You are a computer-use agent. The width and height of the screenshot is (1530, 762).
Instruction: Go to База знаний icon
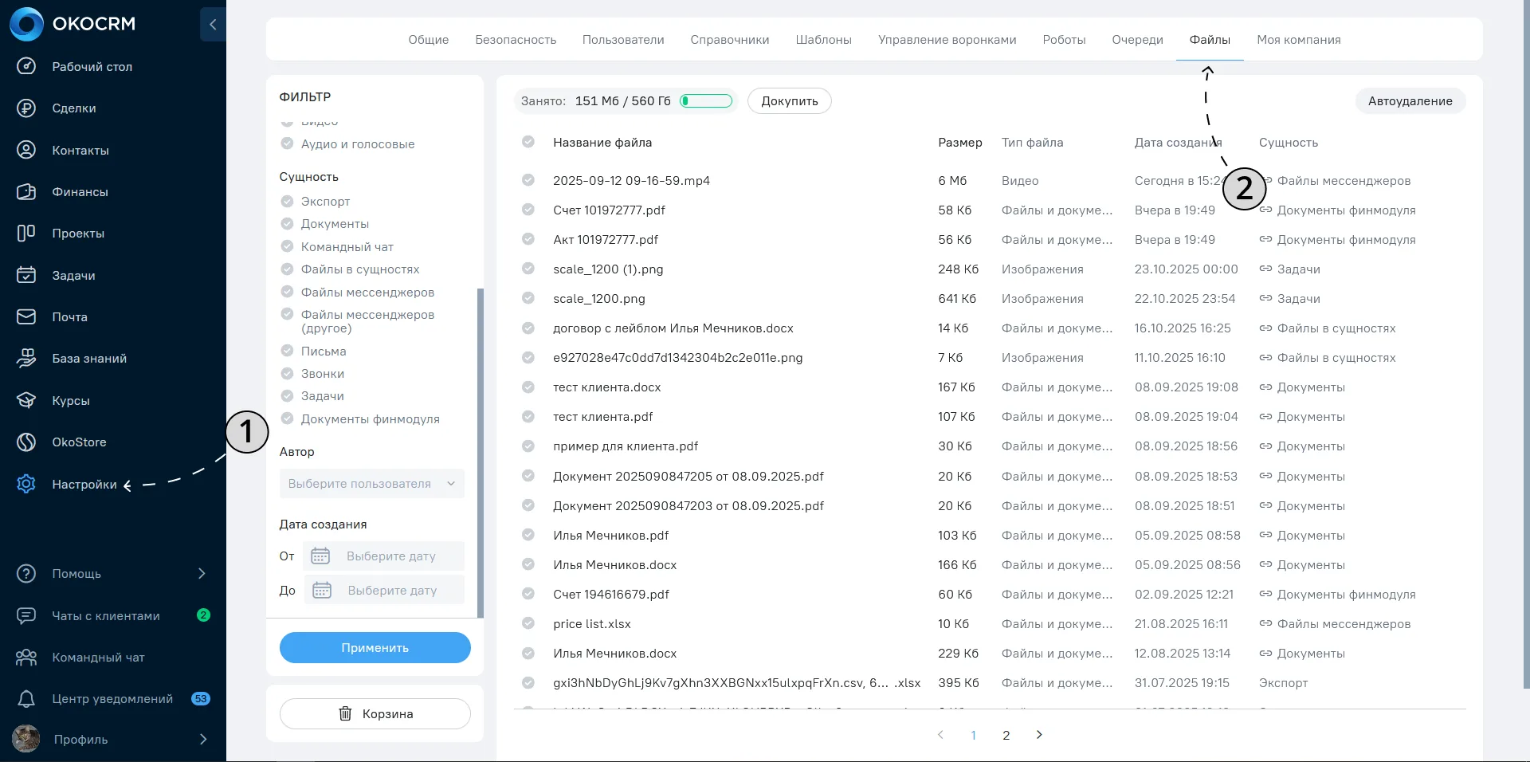(x=26, y=359)
